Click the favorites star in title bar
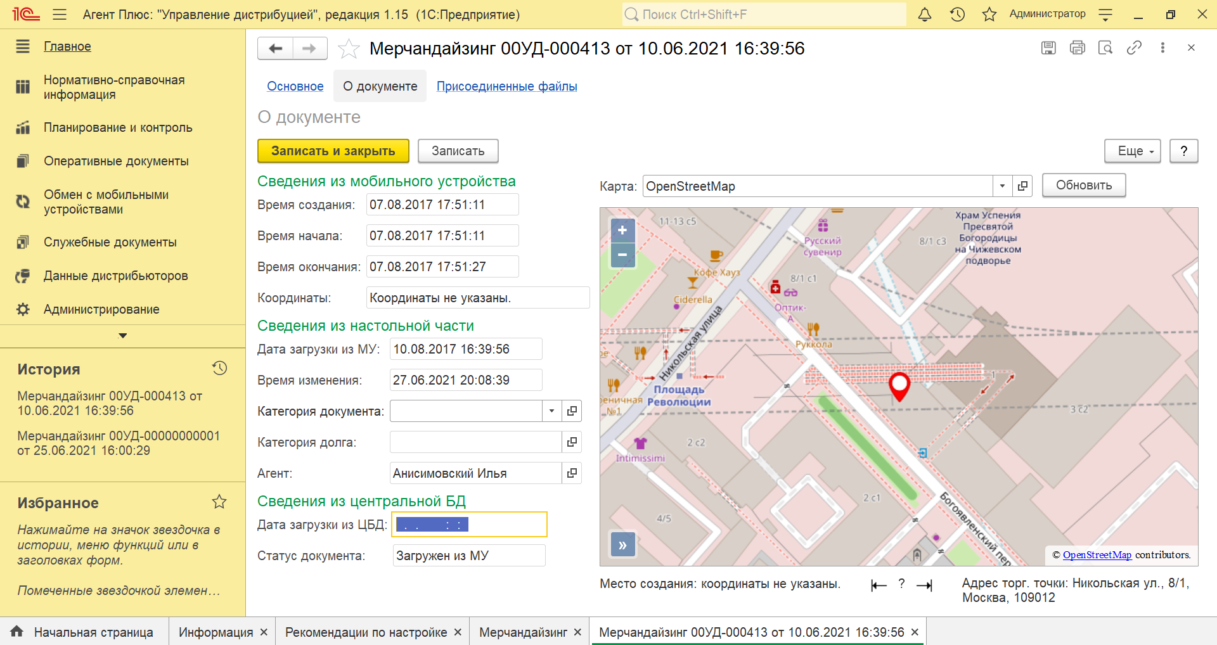Image resolution: width=1217 pixels, height=645 pixels. (989, 14)
